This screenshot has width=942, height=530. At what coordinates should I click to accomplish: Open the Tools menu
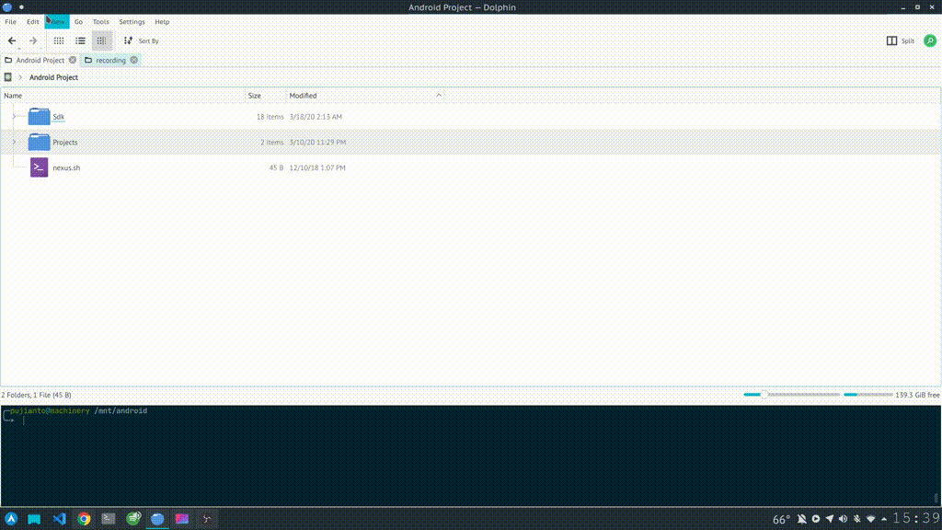point(101,22)
